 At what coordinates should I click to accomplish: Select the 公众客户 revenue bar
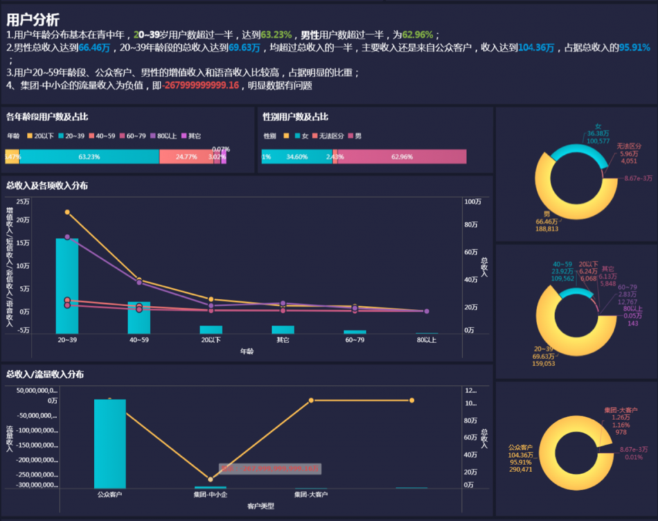110,444
